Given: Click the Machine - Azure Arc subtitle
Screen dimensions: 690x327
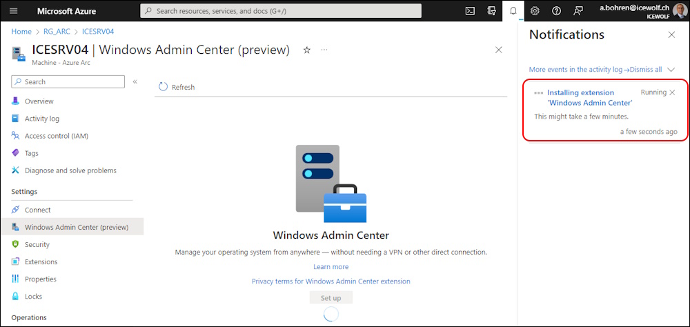Looking at the screenshot, I should pos(61,63).
